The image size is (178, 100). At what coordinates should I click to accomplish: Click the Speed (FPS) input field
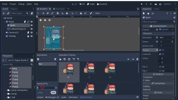[46, 88]
